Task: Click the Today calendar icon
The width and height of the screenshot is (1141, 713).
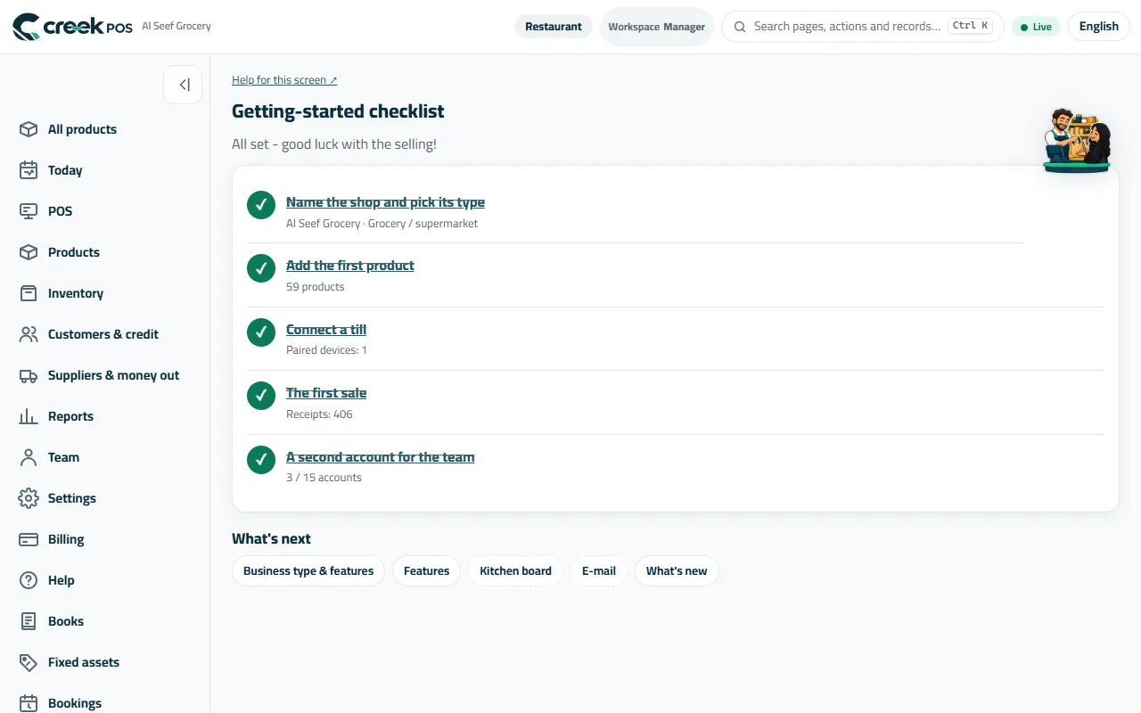Action: tap(29, 170)
